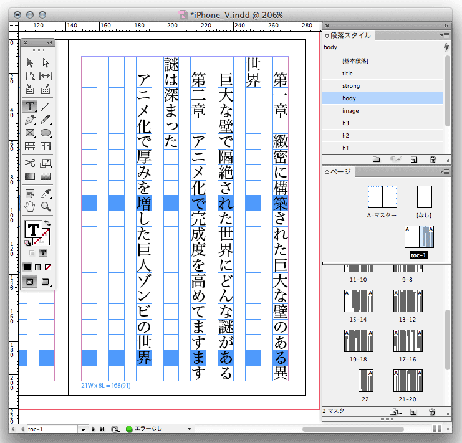462x443 pixels.
Task: Select the Pencil tool
Action: tap(46, 120)
